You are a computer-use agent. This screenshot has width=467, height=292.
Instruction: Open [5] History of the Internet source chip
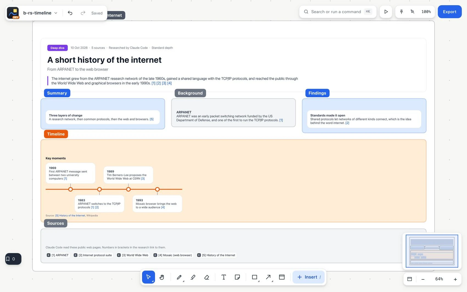point(216,255)
